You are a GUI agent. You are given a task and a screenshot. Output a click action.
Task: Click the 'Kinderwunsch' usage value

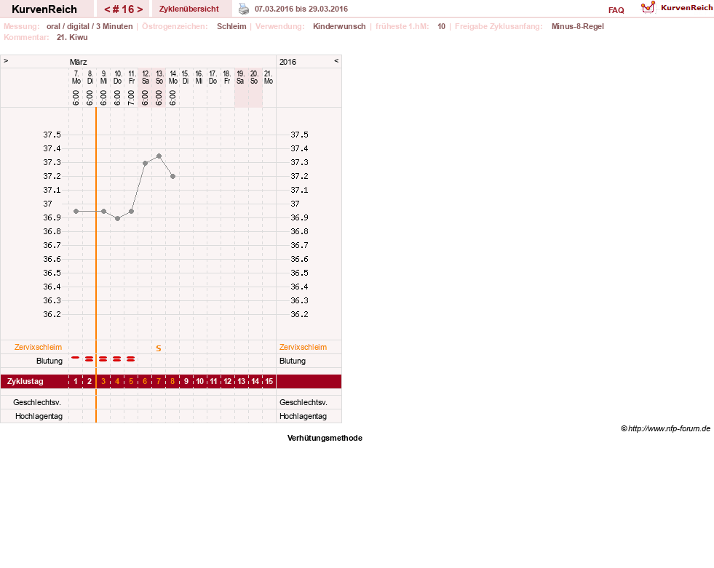click(x=339, y=26)
